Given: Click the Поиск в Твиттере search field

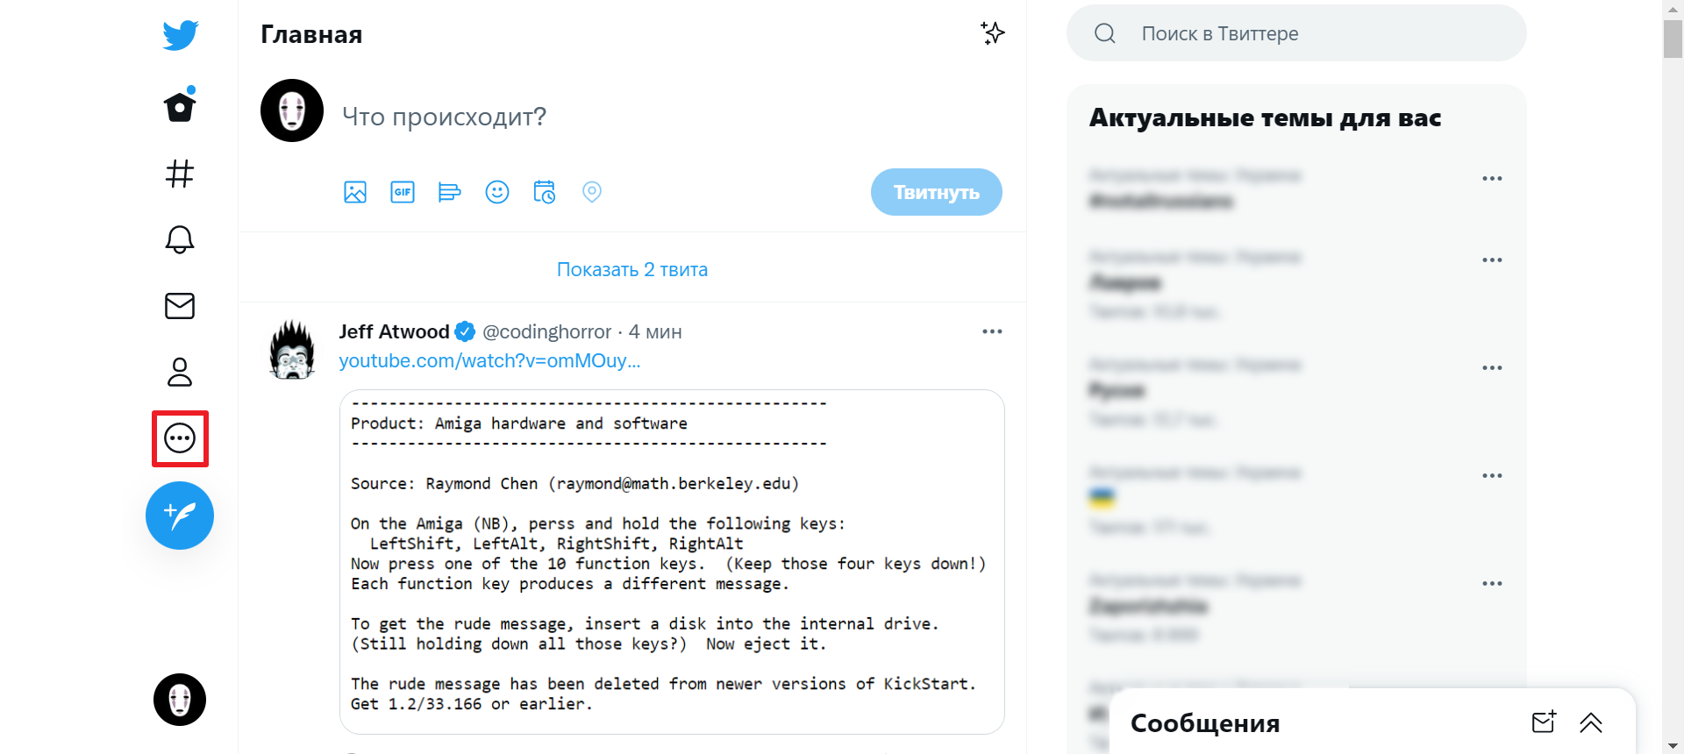Looking at the screenshot, I should (1296, 33).
